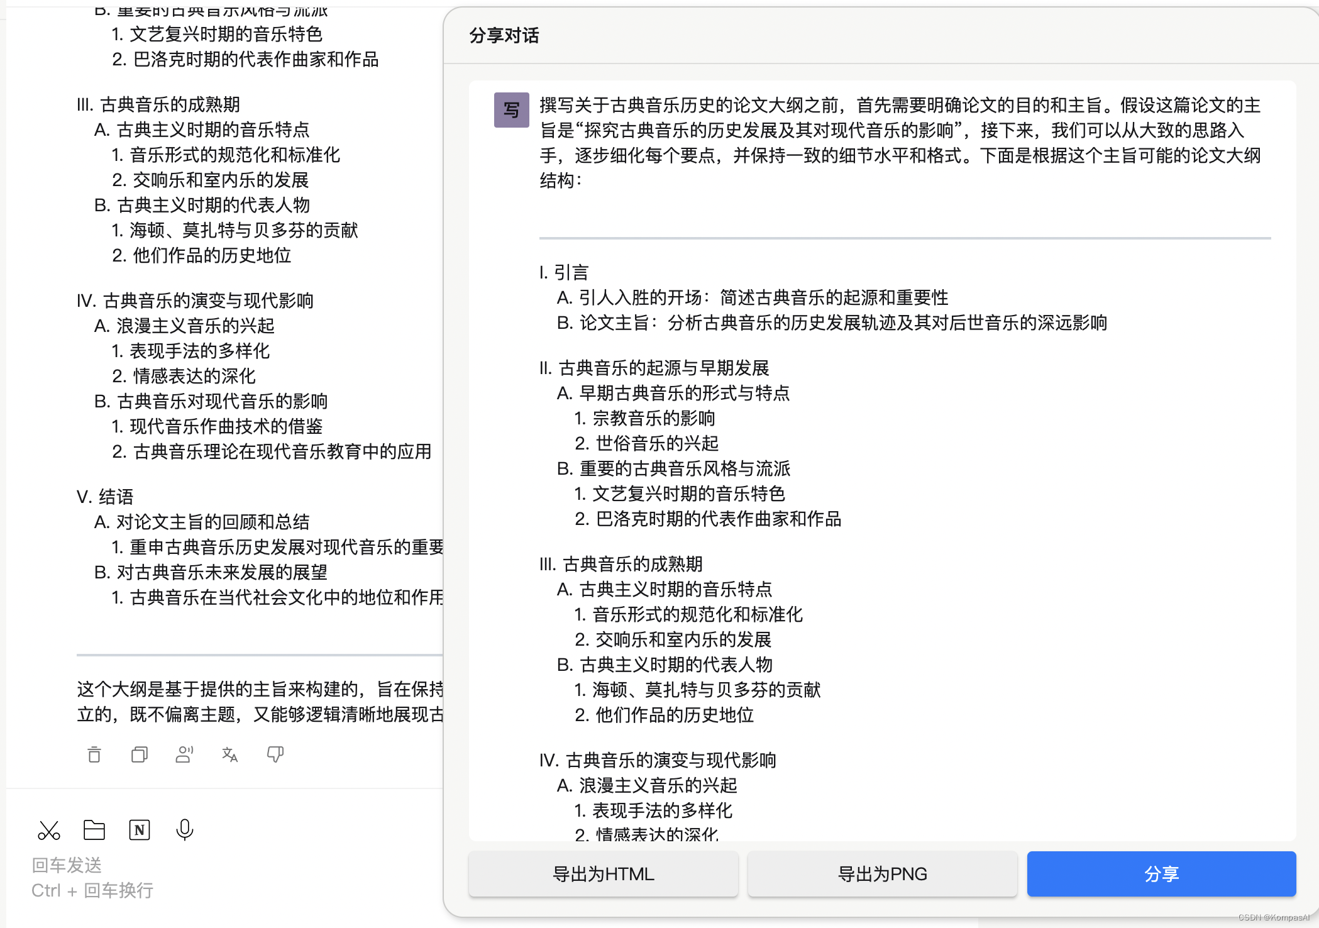Click the 导出为PNG button
This screenshot has height=928, width=1319.
[x=882, y=874]
